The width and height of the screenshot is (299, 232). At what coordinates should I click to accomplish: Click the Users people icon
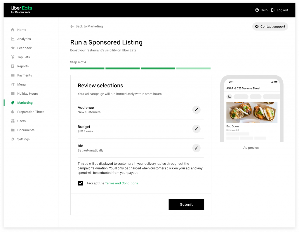(13, 121)
